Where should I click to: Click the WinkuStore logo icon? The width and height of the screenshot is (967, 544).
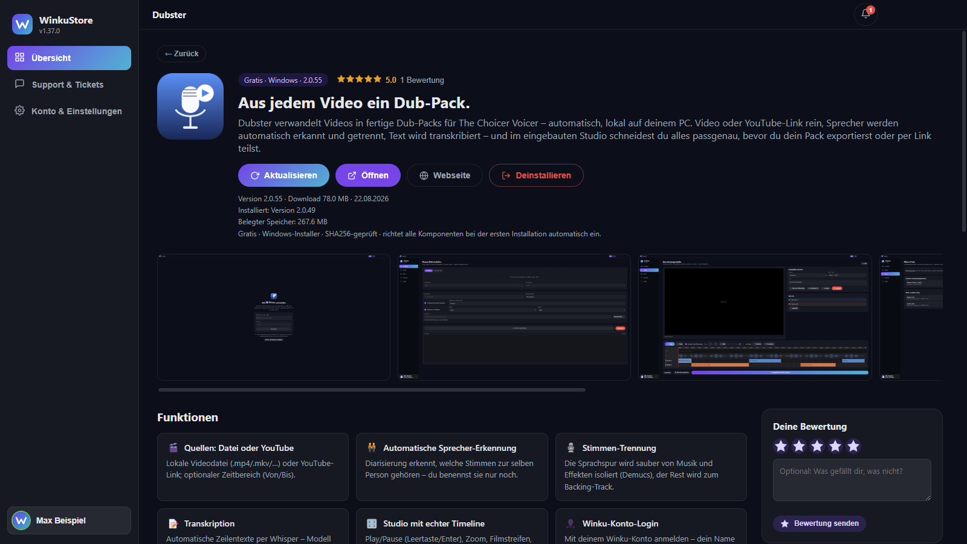(x=22, y=24)
